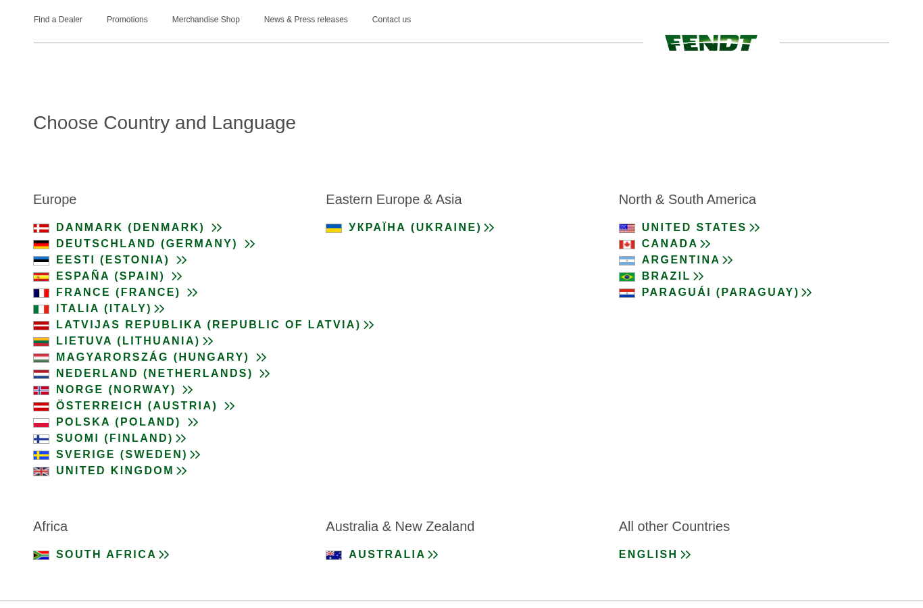This screenshot has height=608, width=923.
Task: Click the Finland flag icon
Action: 41,439
